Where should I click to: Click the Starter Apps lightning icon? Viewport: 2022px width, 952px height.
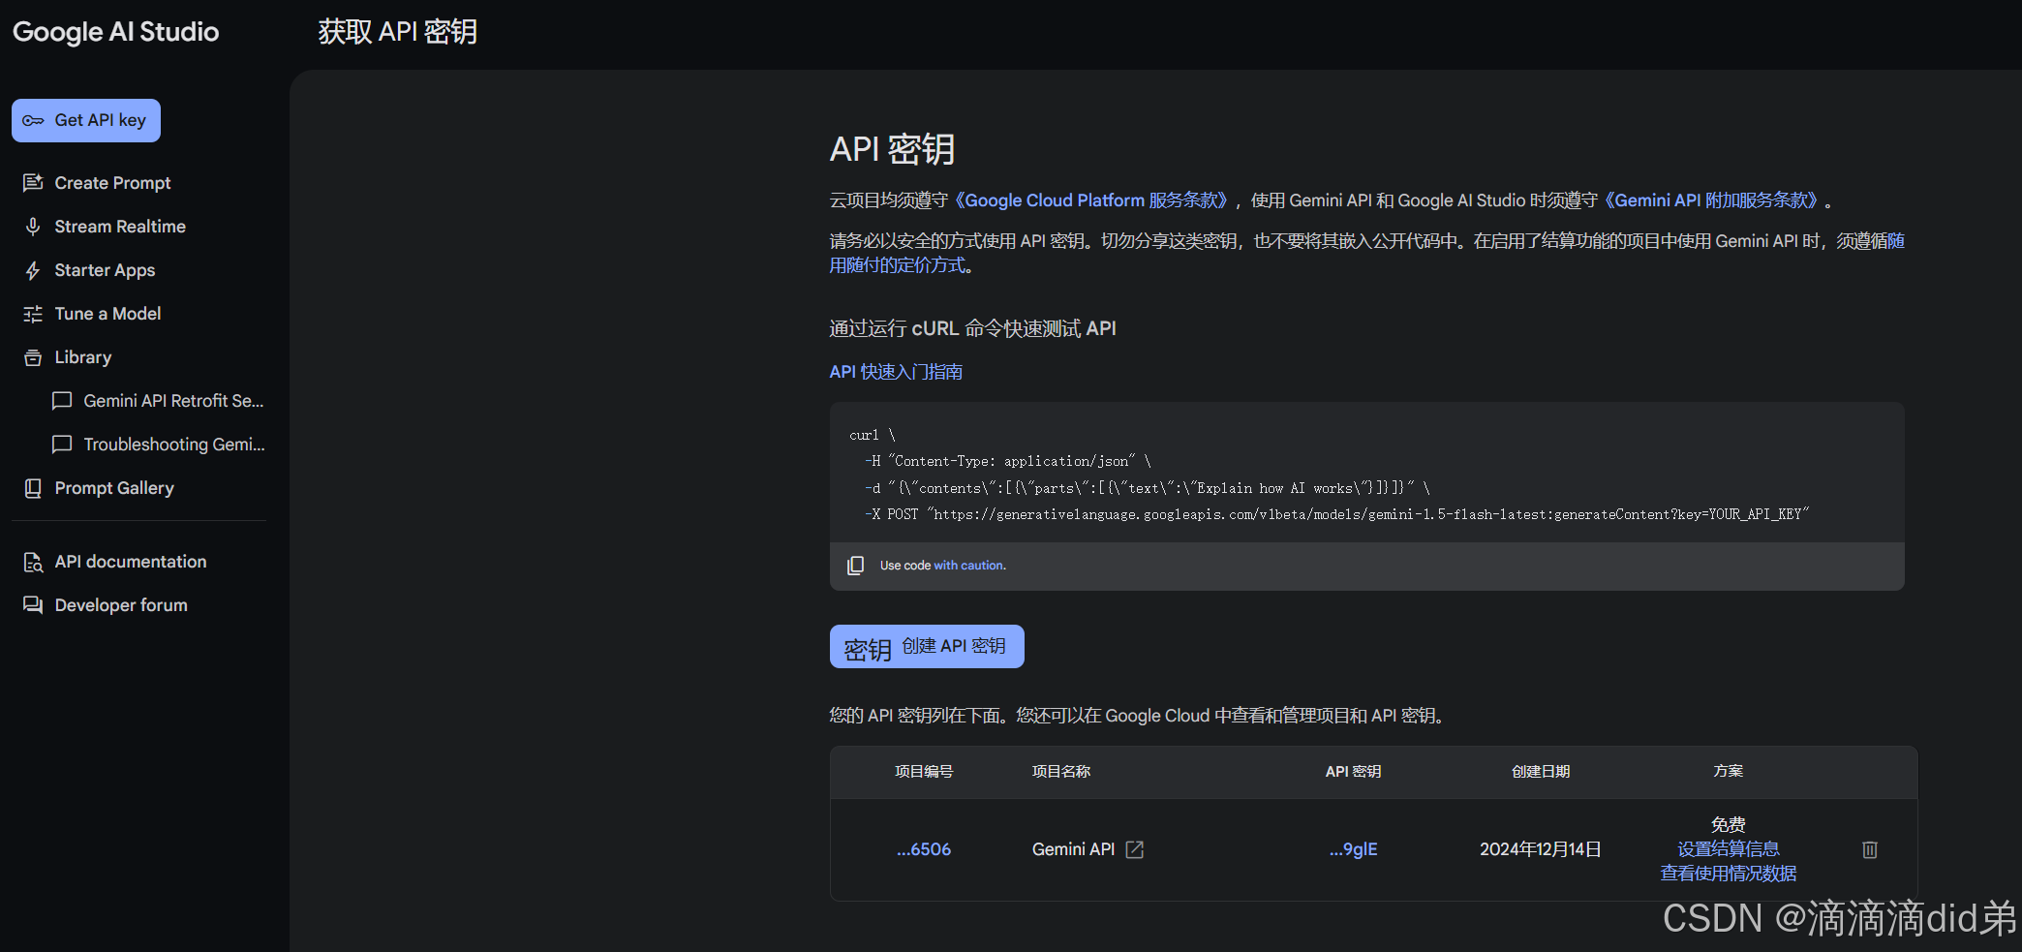click(x=33, y=270)
